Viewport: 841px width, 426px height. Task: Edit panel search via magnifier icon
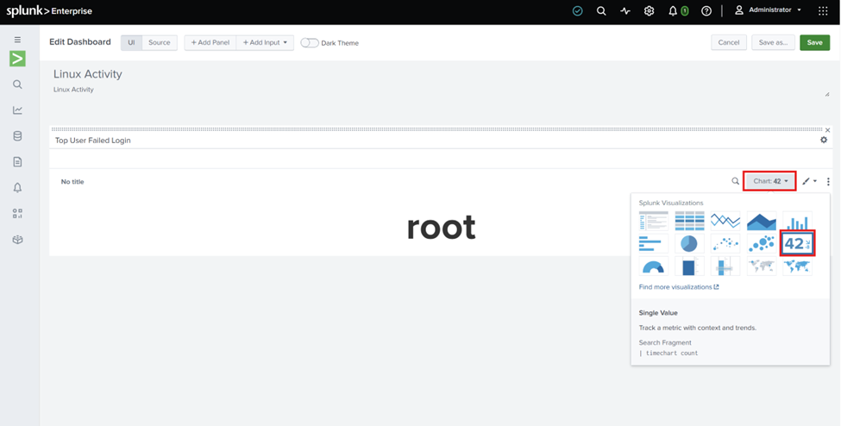pyautogui.click(x=736, y=181)
